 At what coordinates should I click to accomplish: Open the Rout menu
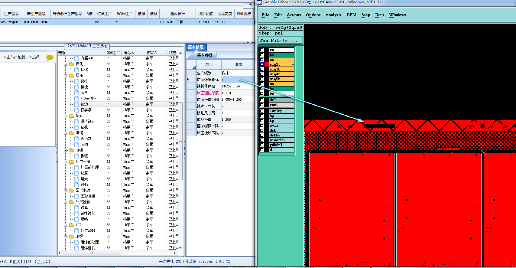pyautogui.click(x=380, y=15)
